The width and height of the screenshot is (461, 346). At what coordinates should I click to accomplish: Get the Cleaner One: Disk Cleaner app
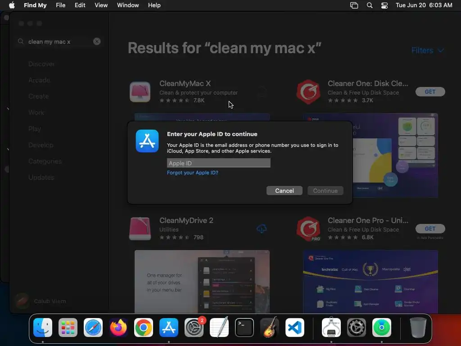point(430,92)
